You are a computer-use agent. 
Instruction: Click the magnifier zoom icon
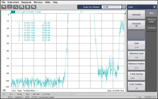(34, 7)
